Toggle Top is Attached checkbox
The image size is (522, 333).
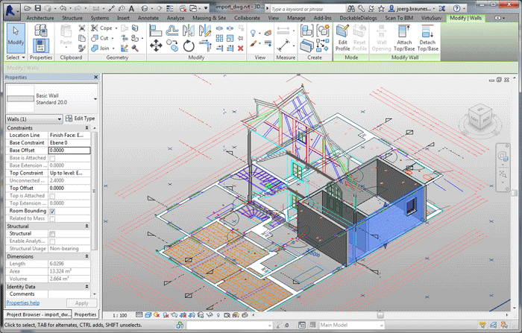tap(52, 196)
